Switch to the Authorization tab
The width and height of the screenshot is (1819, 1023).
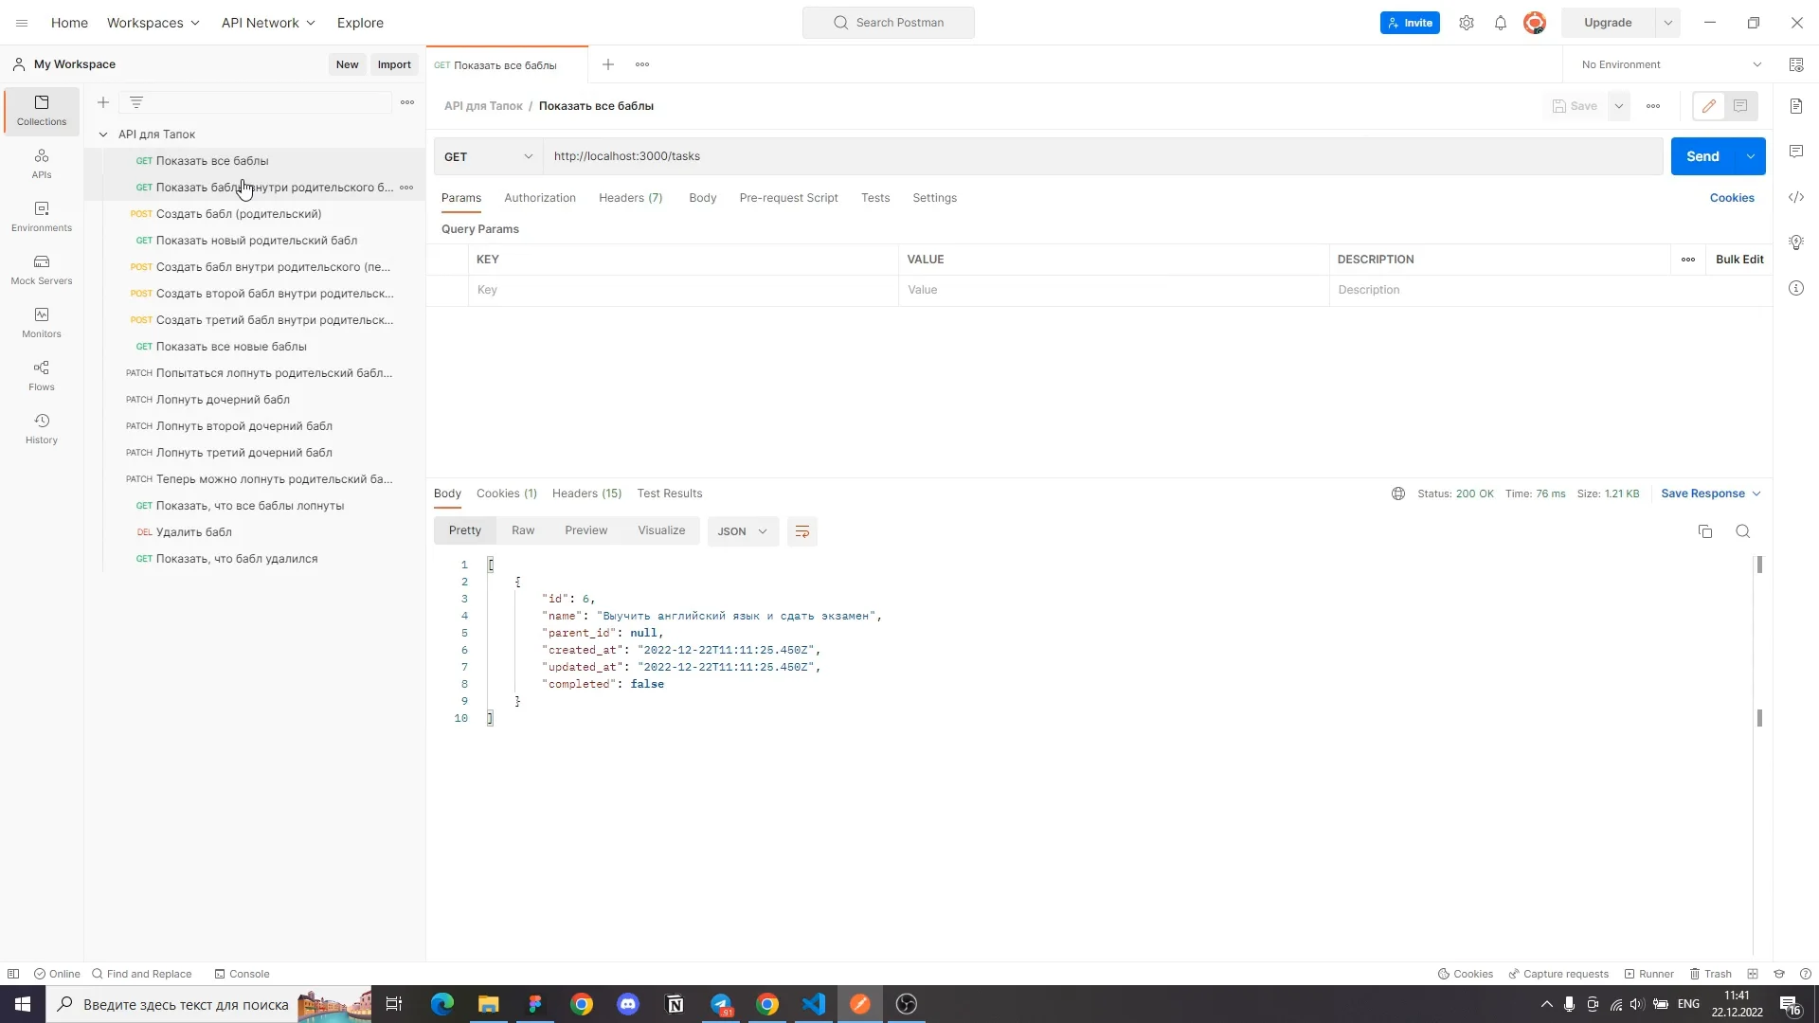pos(540,198)
